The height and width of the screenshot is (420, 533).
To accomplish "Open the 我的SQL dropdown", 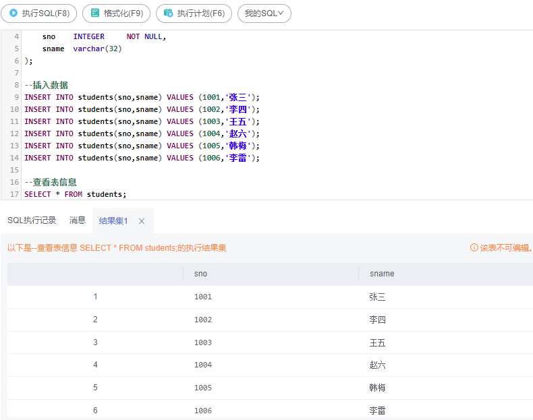I will click(264, 13).
